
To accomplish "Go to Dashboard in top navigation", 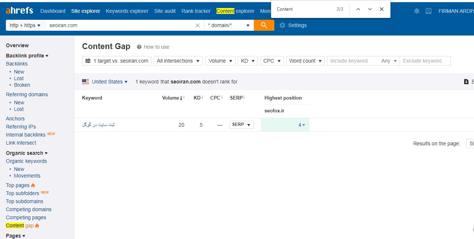I will coord(53,11).
